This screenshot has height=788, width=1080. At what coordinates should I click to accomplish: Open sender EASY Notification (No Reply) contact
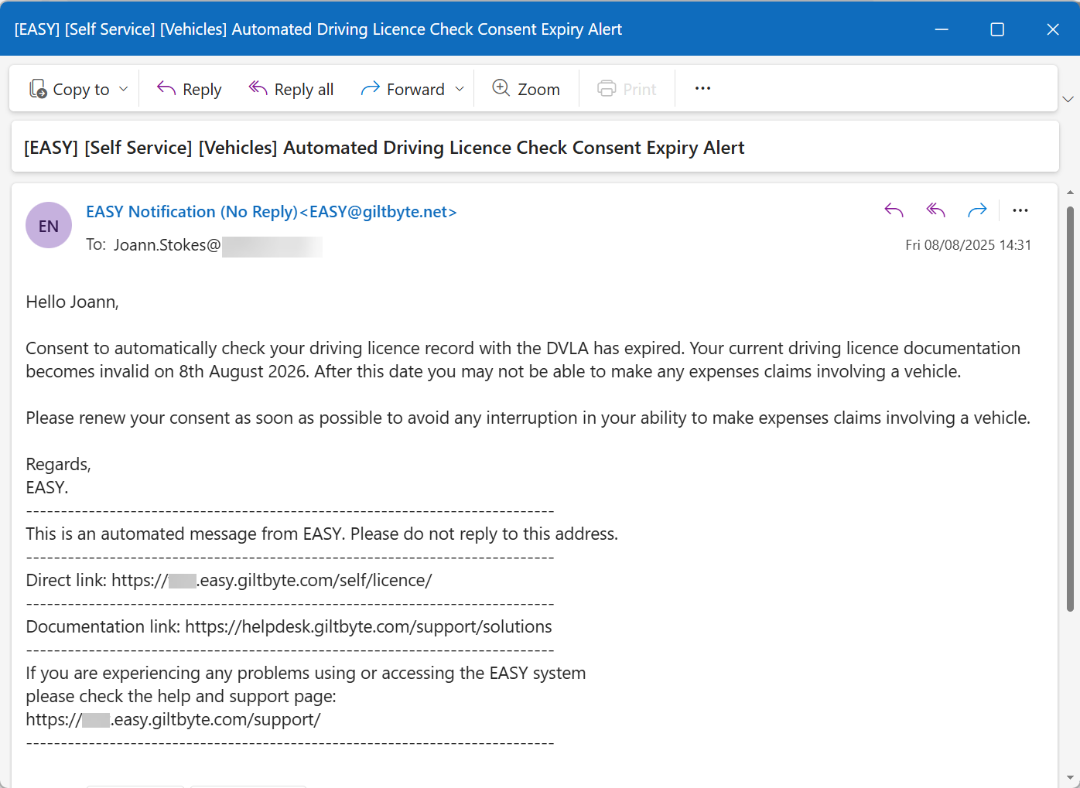(272, 212)
